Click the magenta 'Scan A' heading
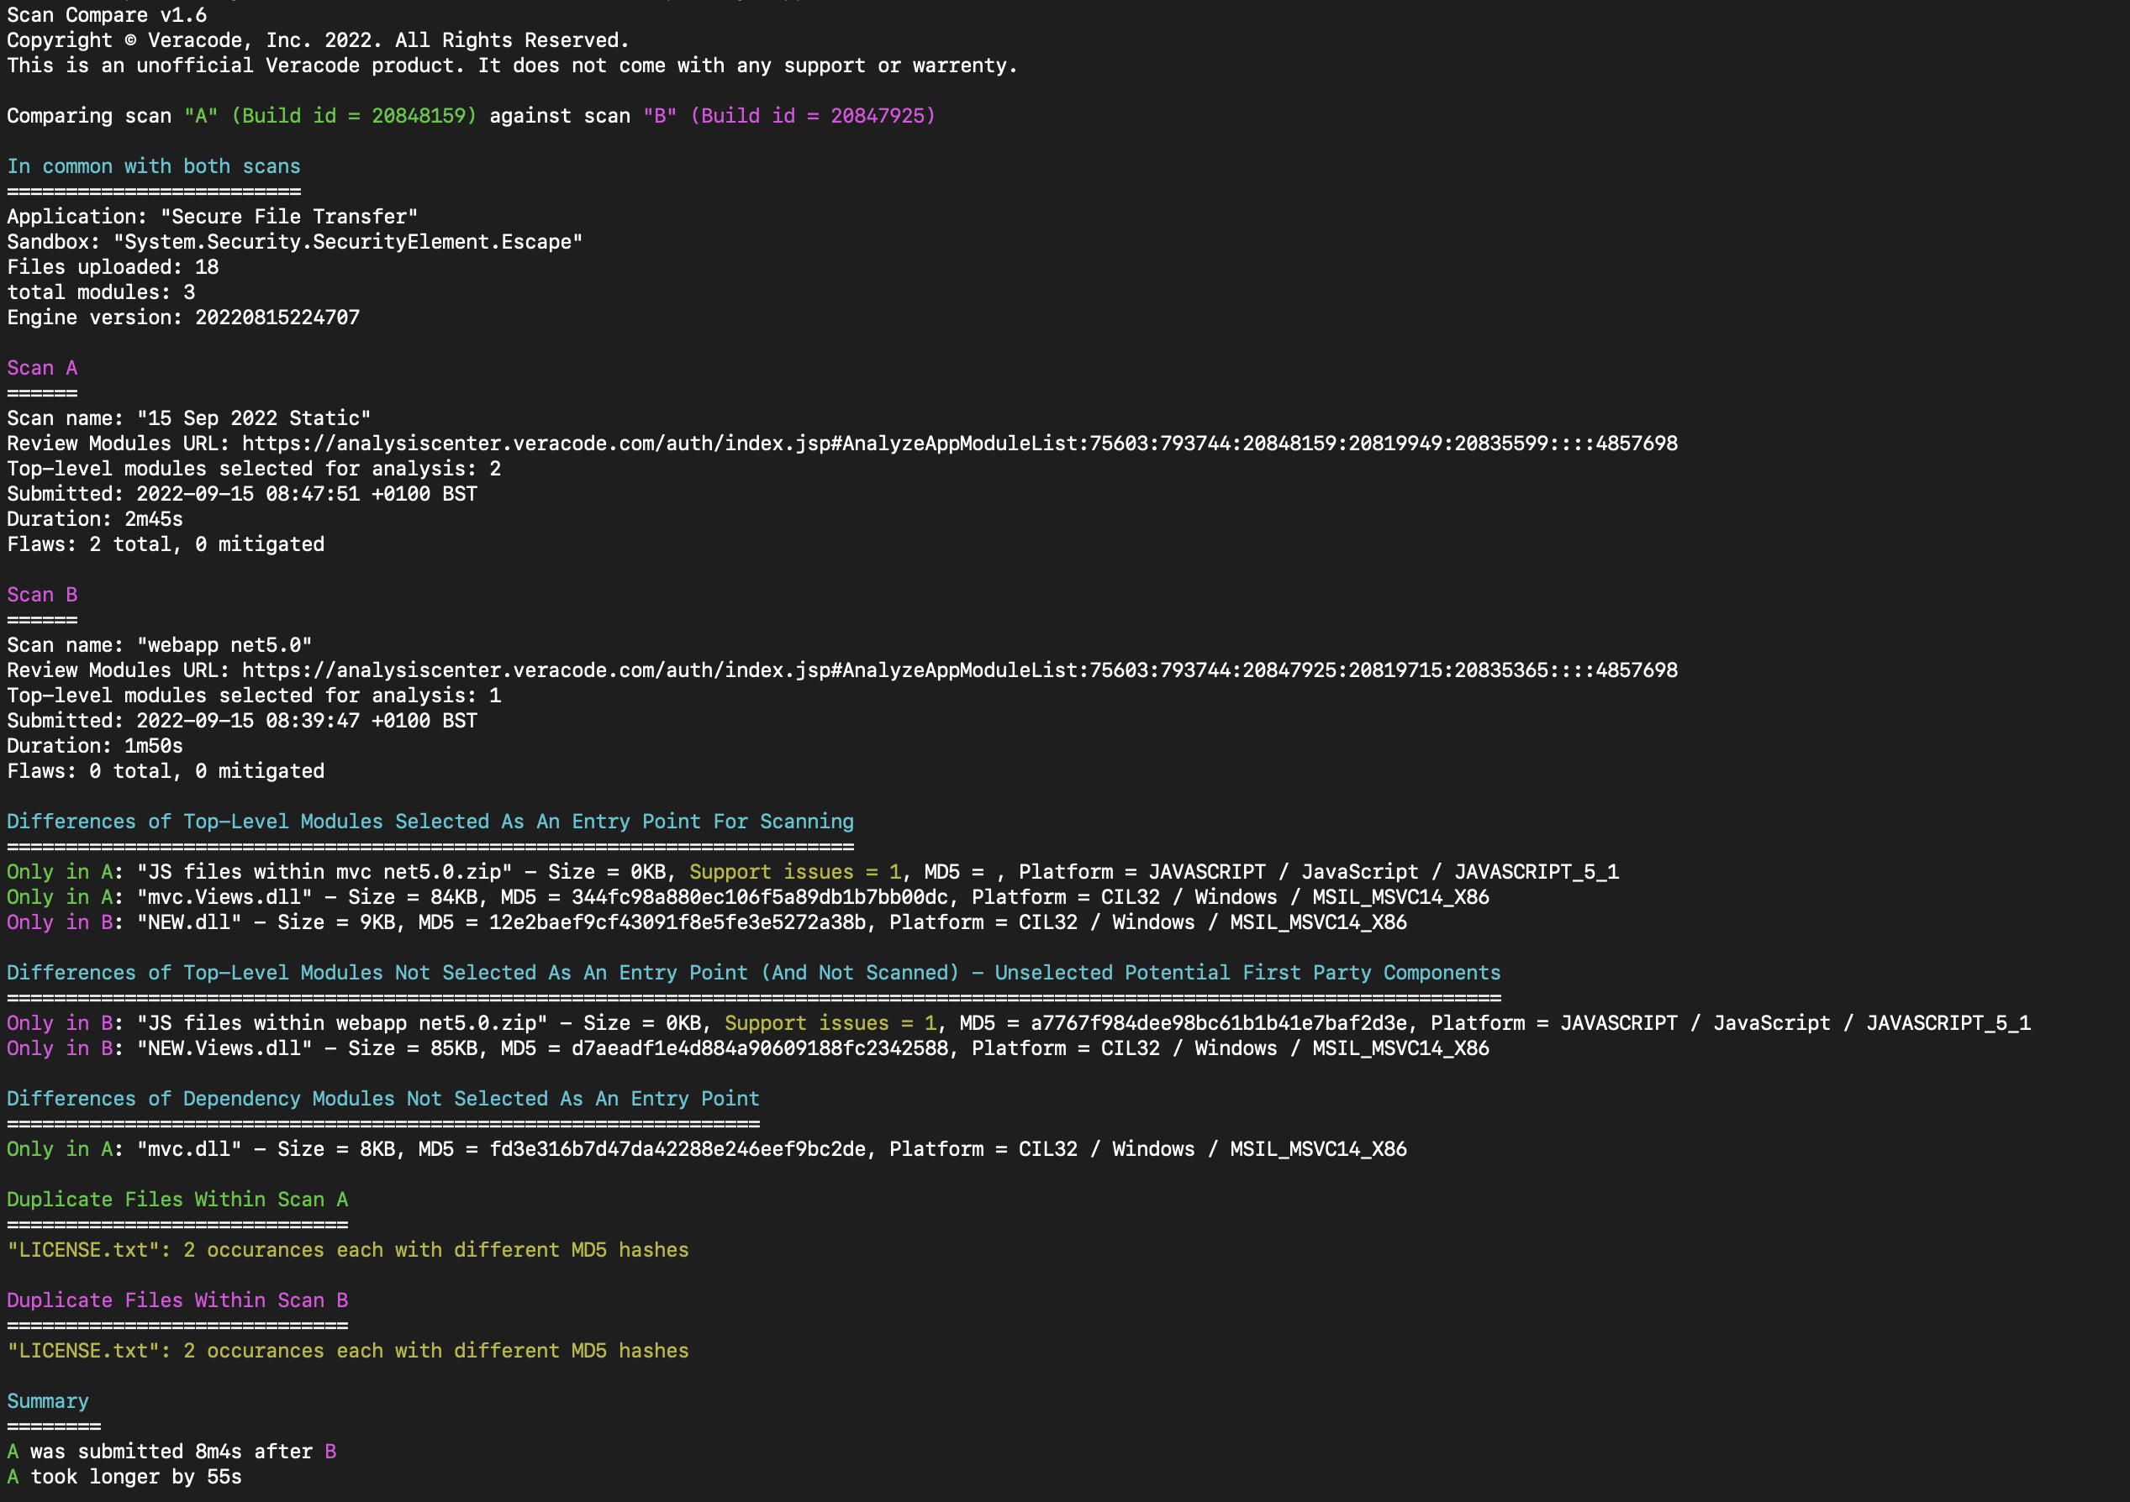 click(x=42, y=368)
